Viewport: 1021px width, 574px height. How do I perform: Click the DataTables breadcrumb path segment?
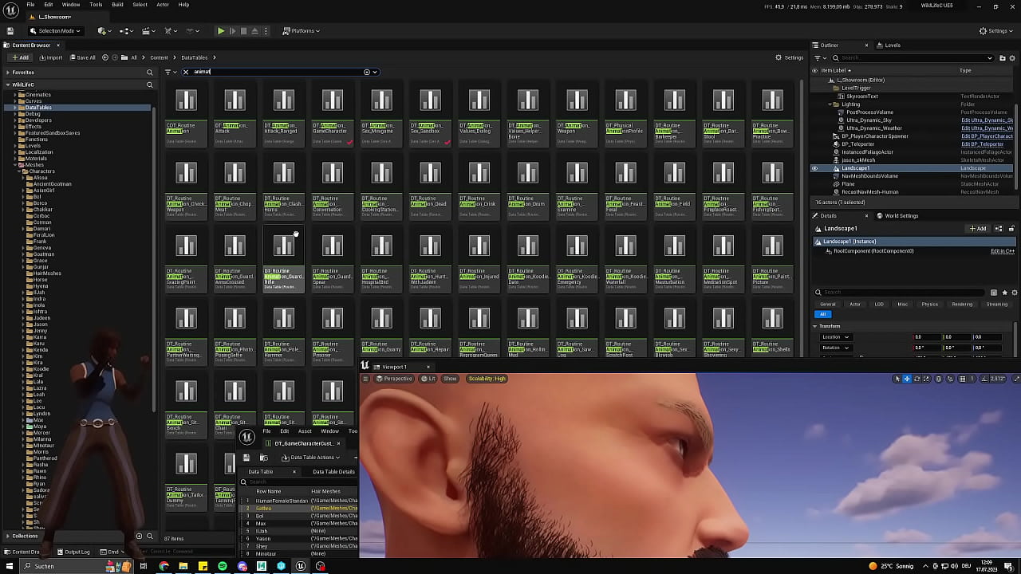194,57
